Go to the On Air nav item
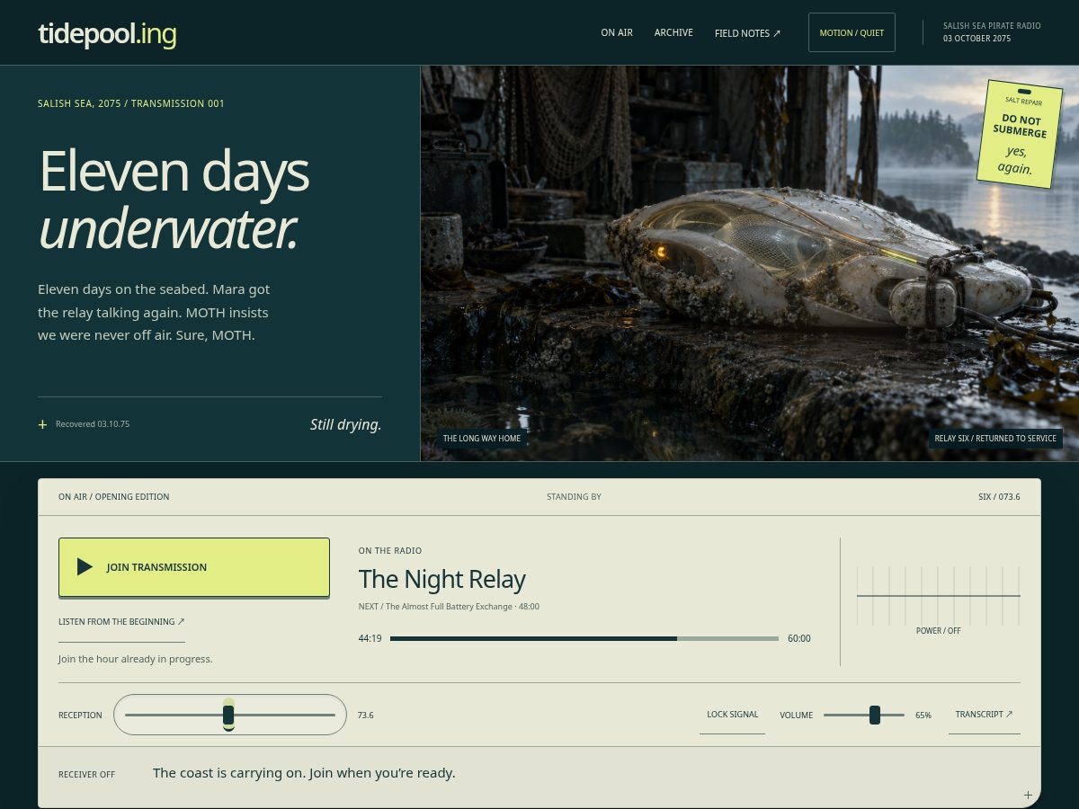The height and width of the screenshot is (809, 1079). pos(617,32)
